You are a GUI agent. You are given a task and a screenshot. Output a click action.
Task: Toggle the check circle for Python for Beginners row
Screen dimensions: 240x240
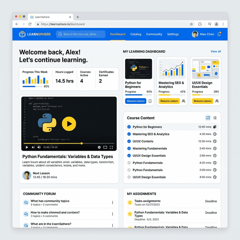[x=129, y=127]
